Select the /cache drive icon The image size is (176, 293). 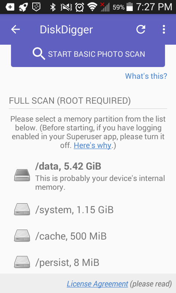(x=22, y=235)
